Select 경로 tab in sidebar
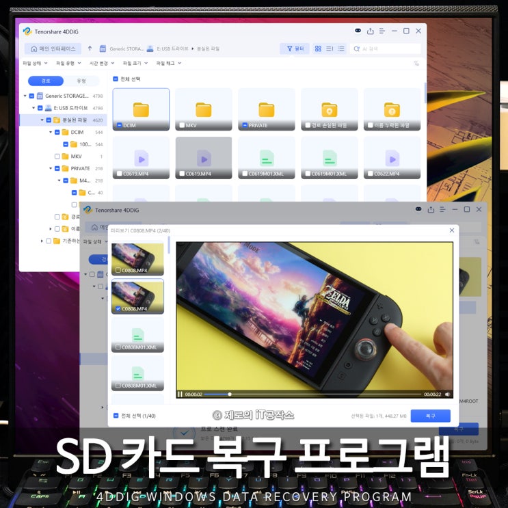The image size is (508, 508). [46, 81]
